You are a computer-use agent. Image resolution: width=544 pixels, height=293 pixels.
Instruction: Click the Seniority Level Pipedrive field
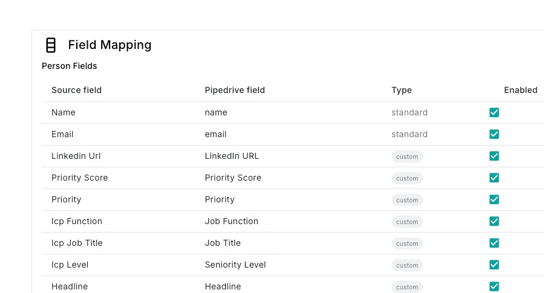click(x=235, y=265)
